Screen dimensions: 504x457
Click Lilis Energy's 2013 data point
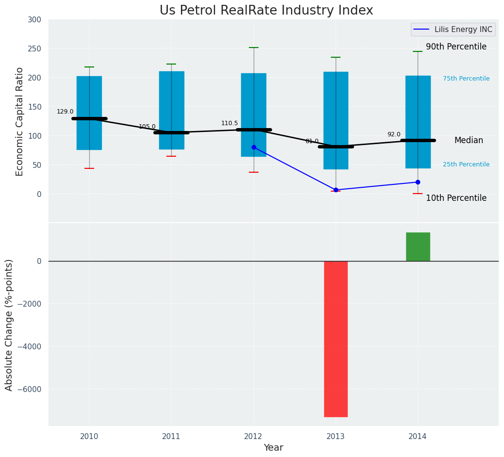coord(336,190)
